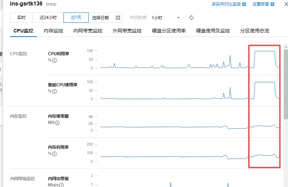
Task: Click the 内网出带宽 metric title
Action: (58, 179)
